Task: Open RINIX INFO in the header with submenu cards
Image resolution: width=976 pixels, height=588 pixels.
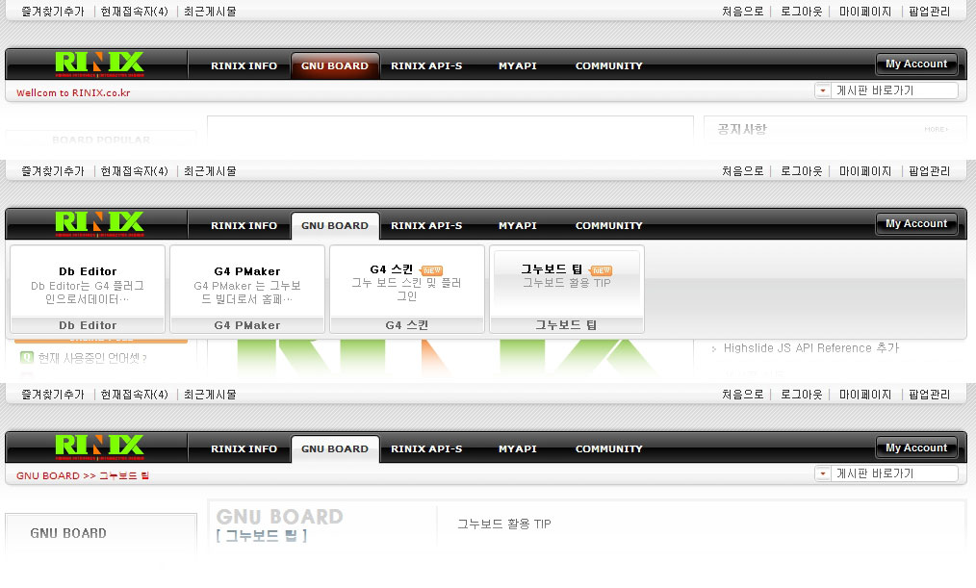Action: point(244,226)
